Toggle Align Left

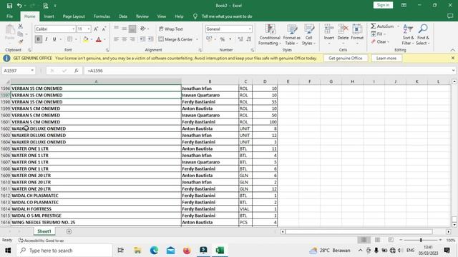point(116,39)
